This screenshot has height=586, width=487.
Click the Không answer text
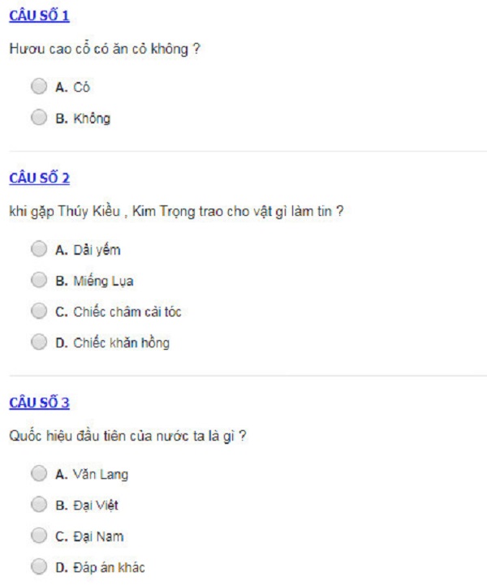pyautogui.click(x=92, y=118)
